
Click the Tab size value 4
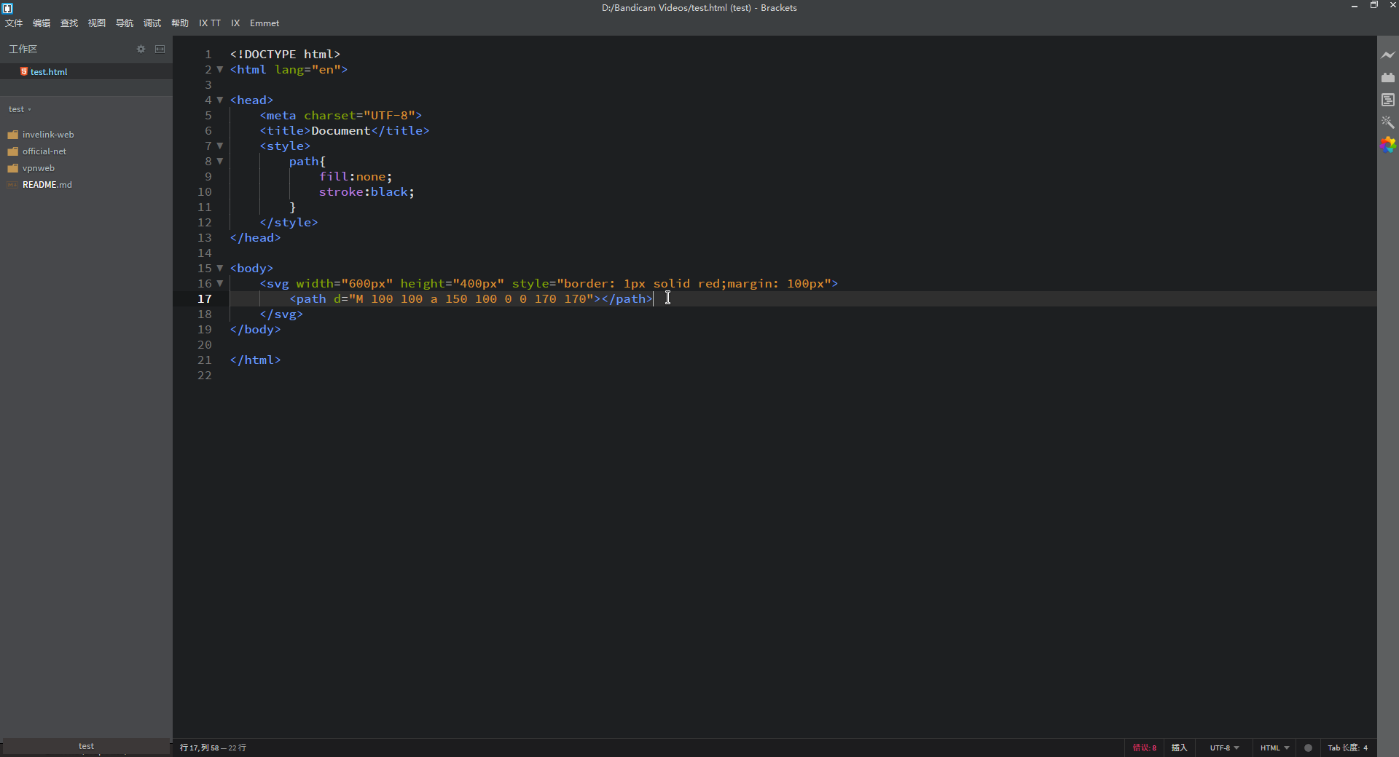click(1365, 748)
